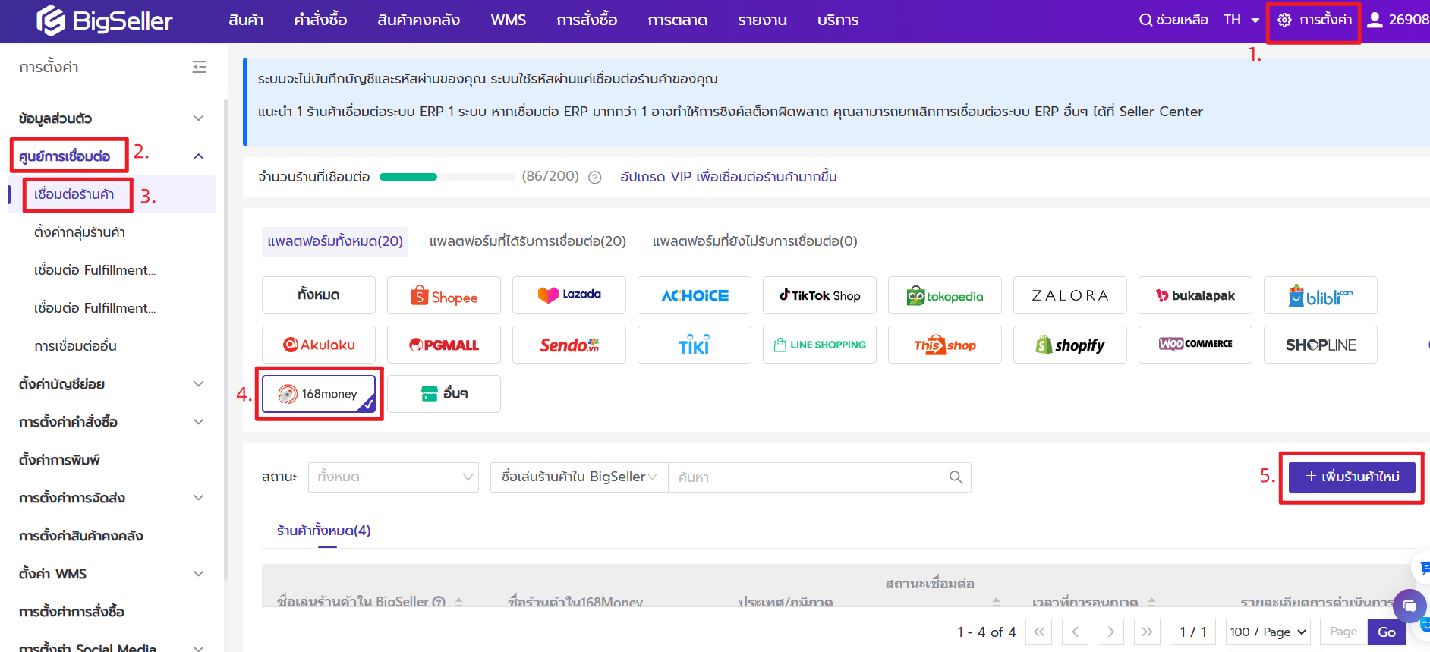
Task: Click the search magnifier in the ค้นหา field
Action: click(x=956, y=477)
